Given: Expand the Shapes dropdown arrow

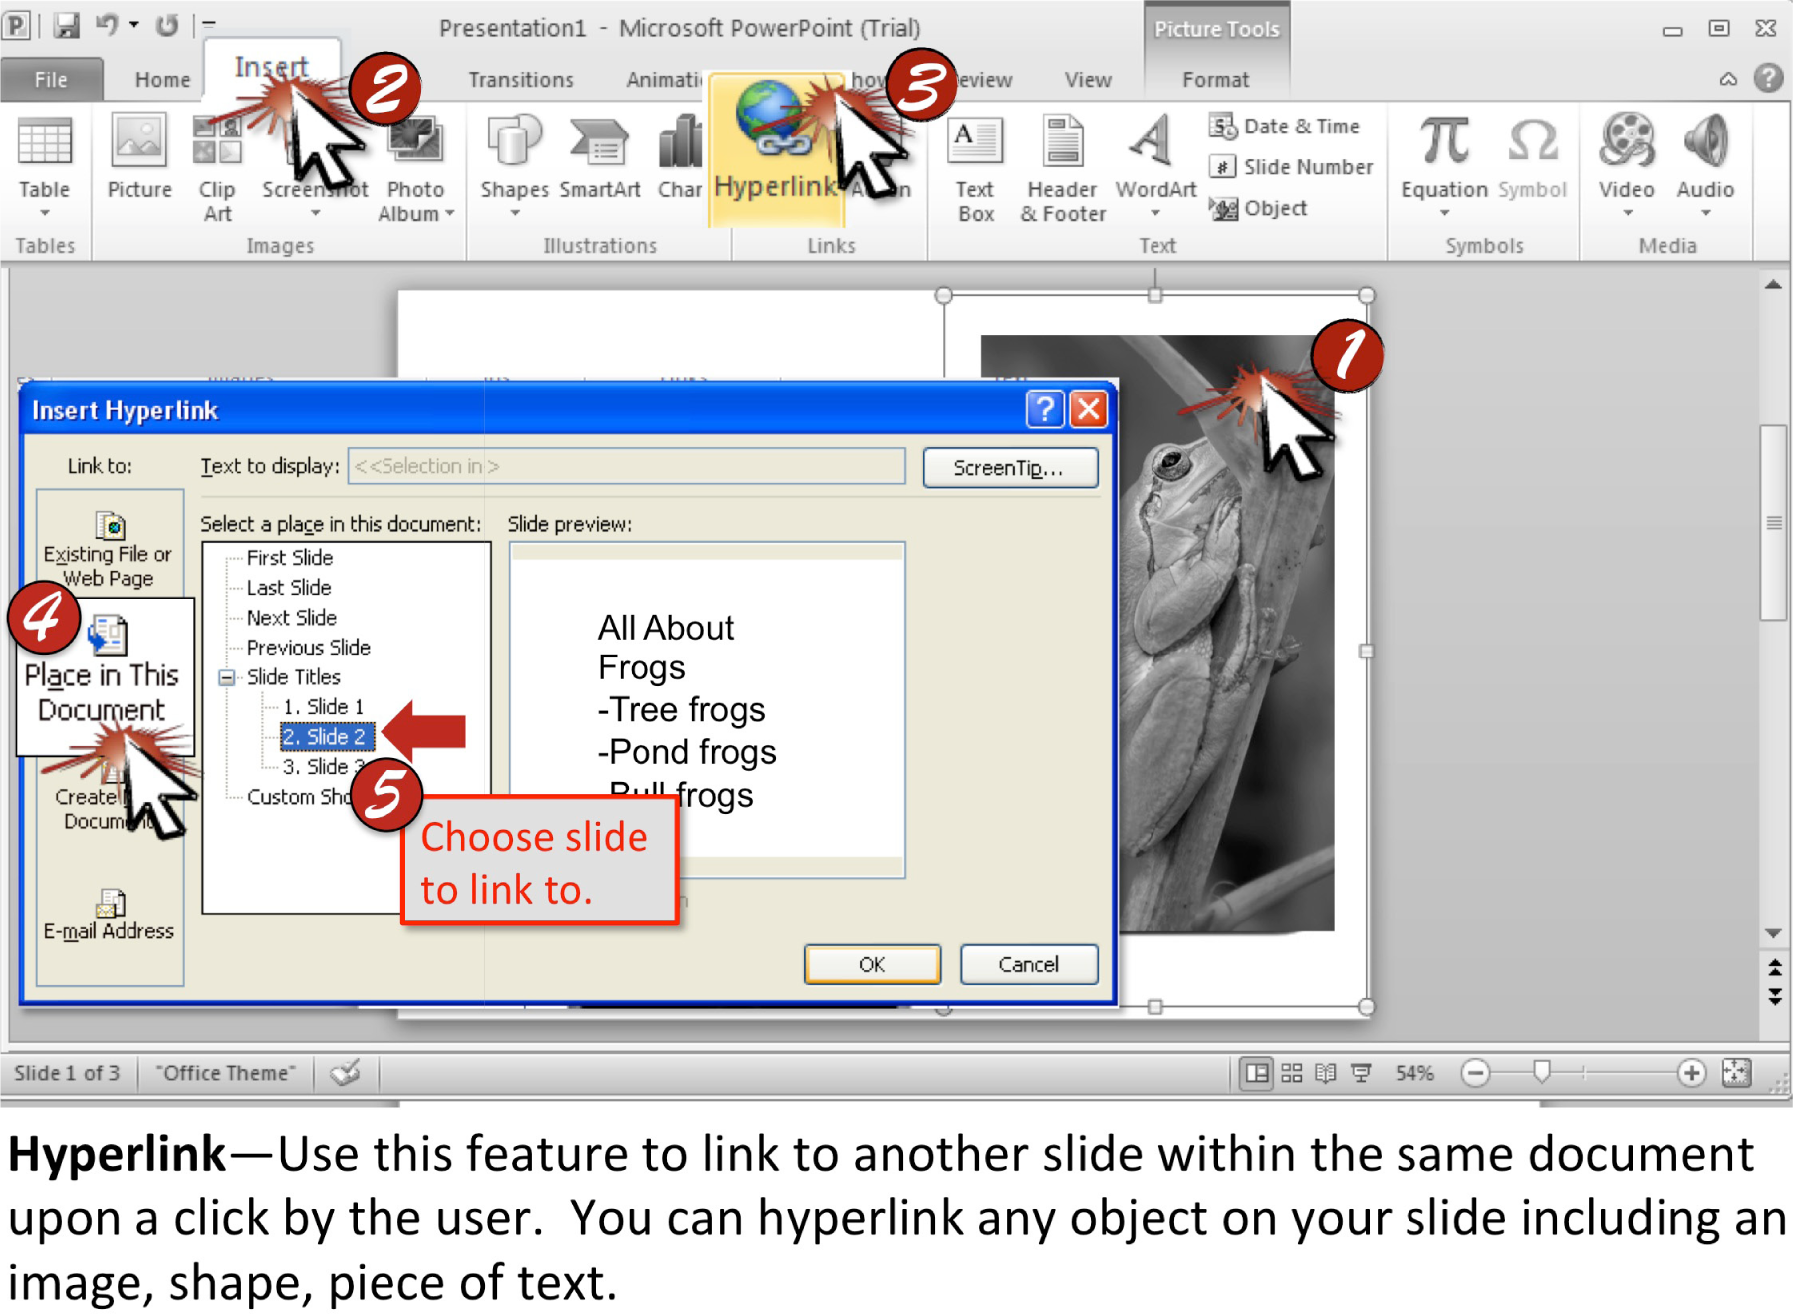Looking at the screenshot, I should 514,213.
